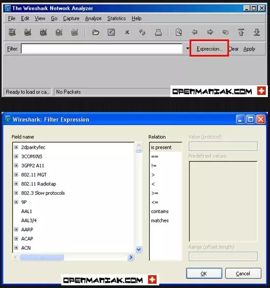Open the Capture menu
Viewport: 270px width, 288px height.
[x=71, y=18]
